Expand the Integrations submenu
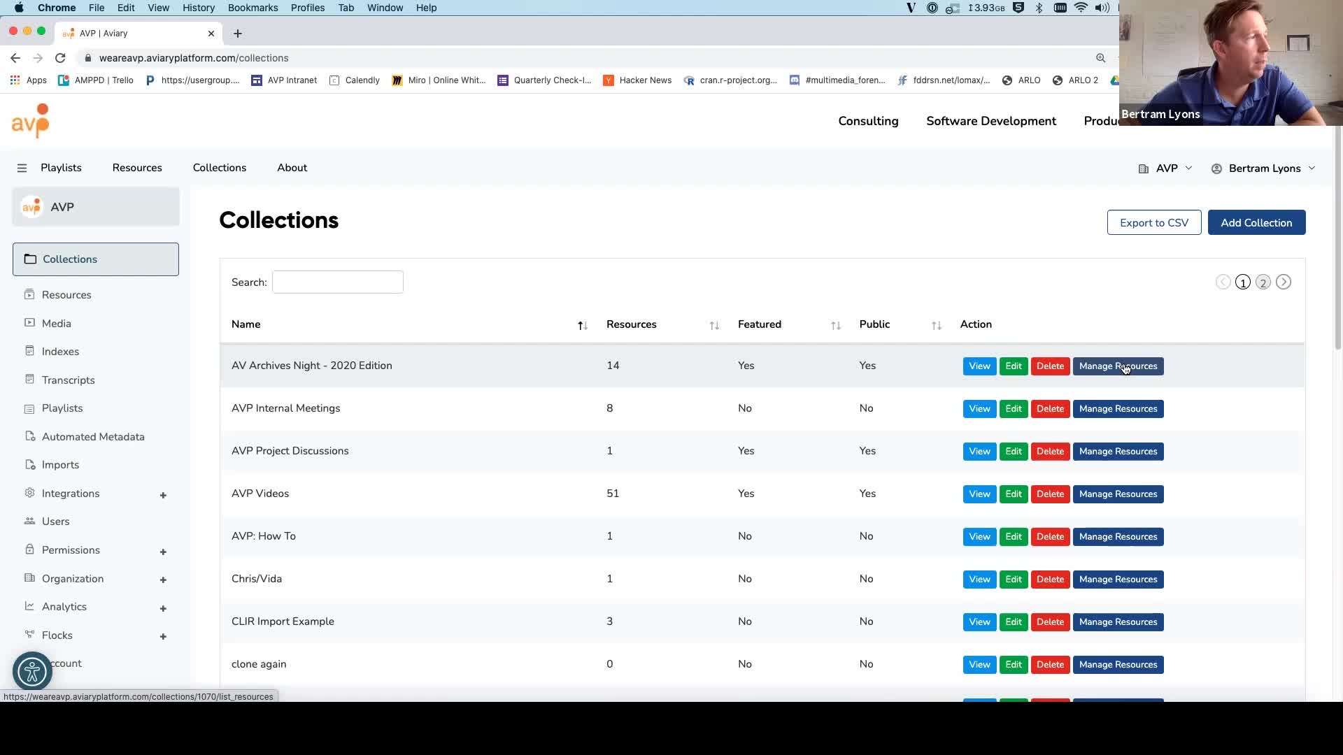Screen dimensions: 1343x755 coord(163,495)
